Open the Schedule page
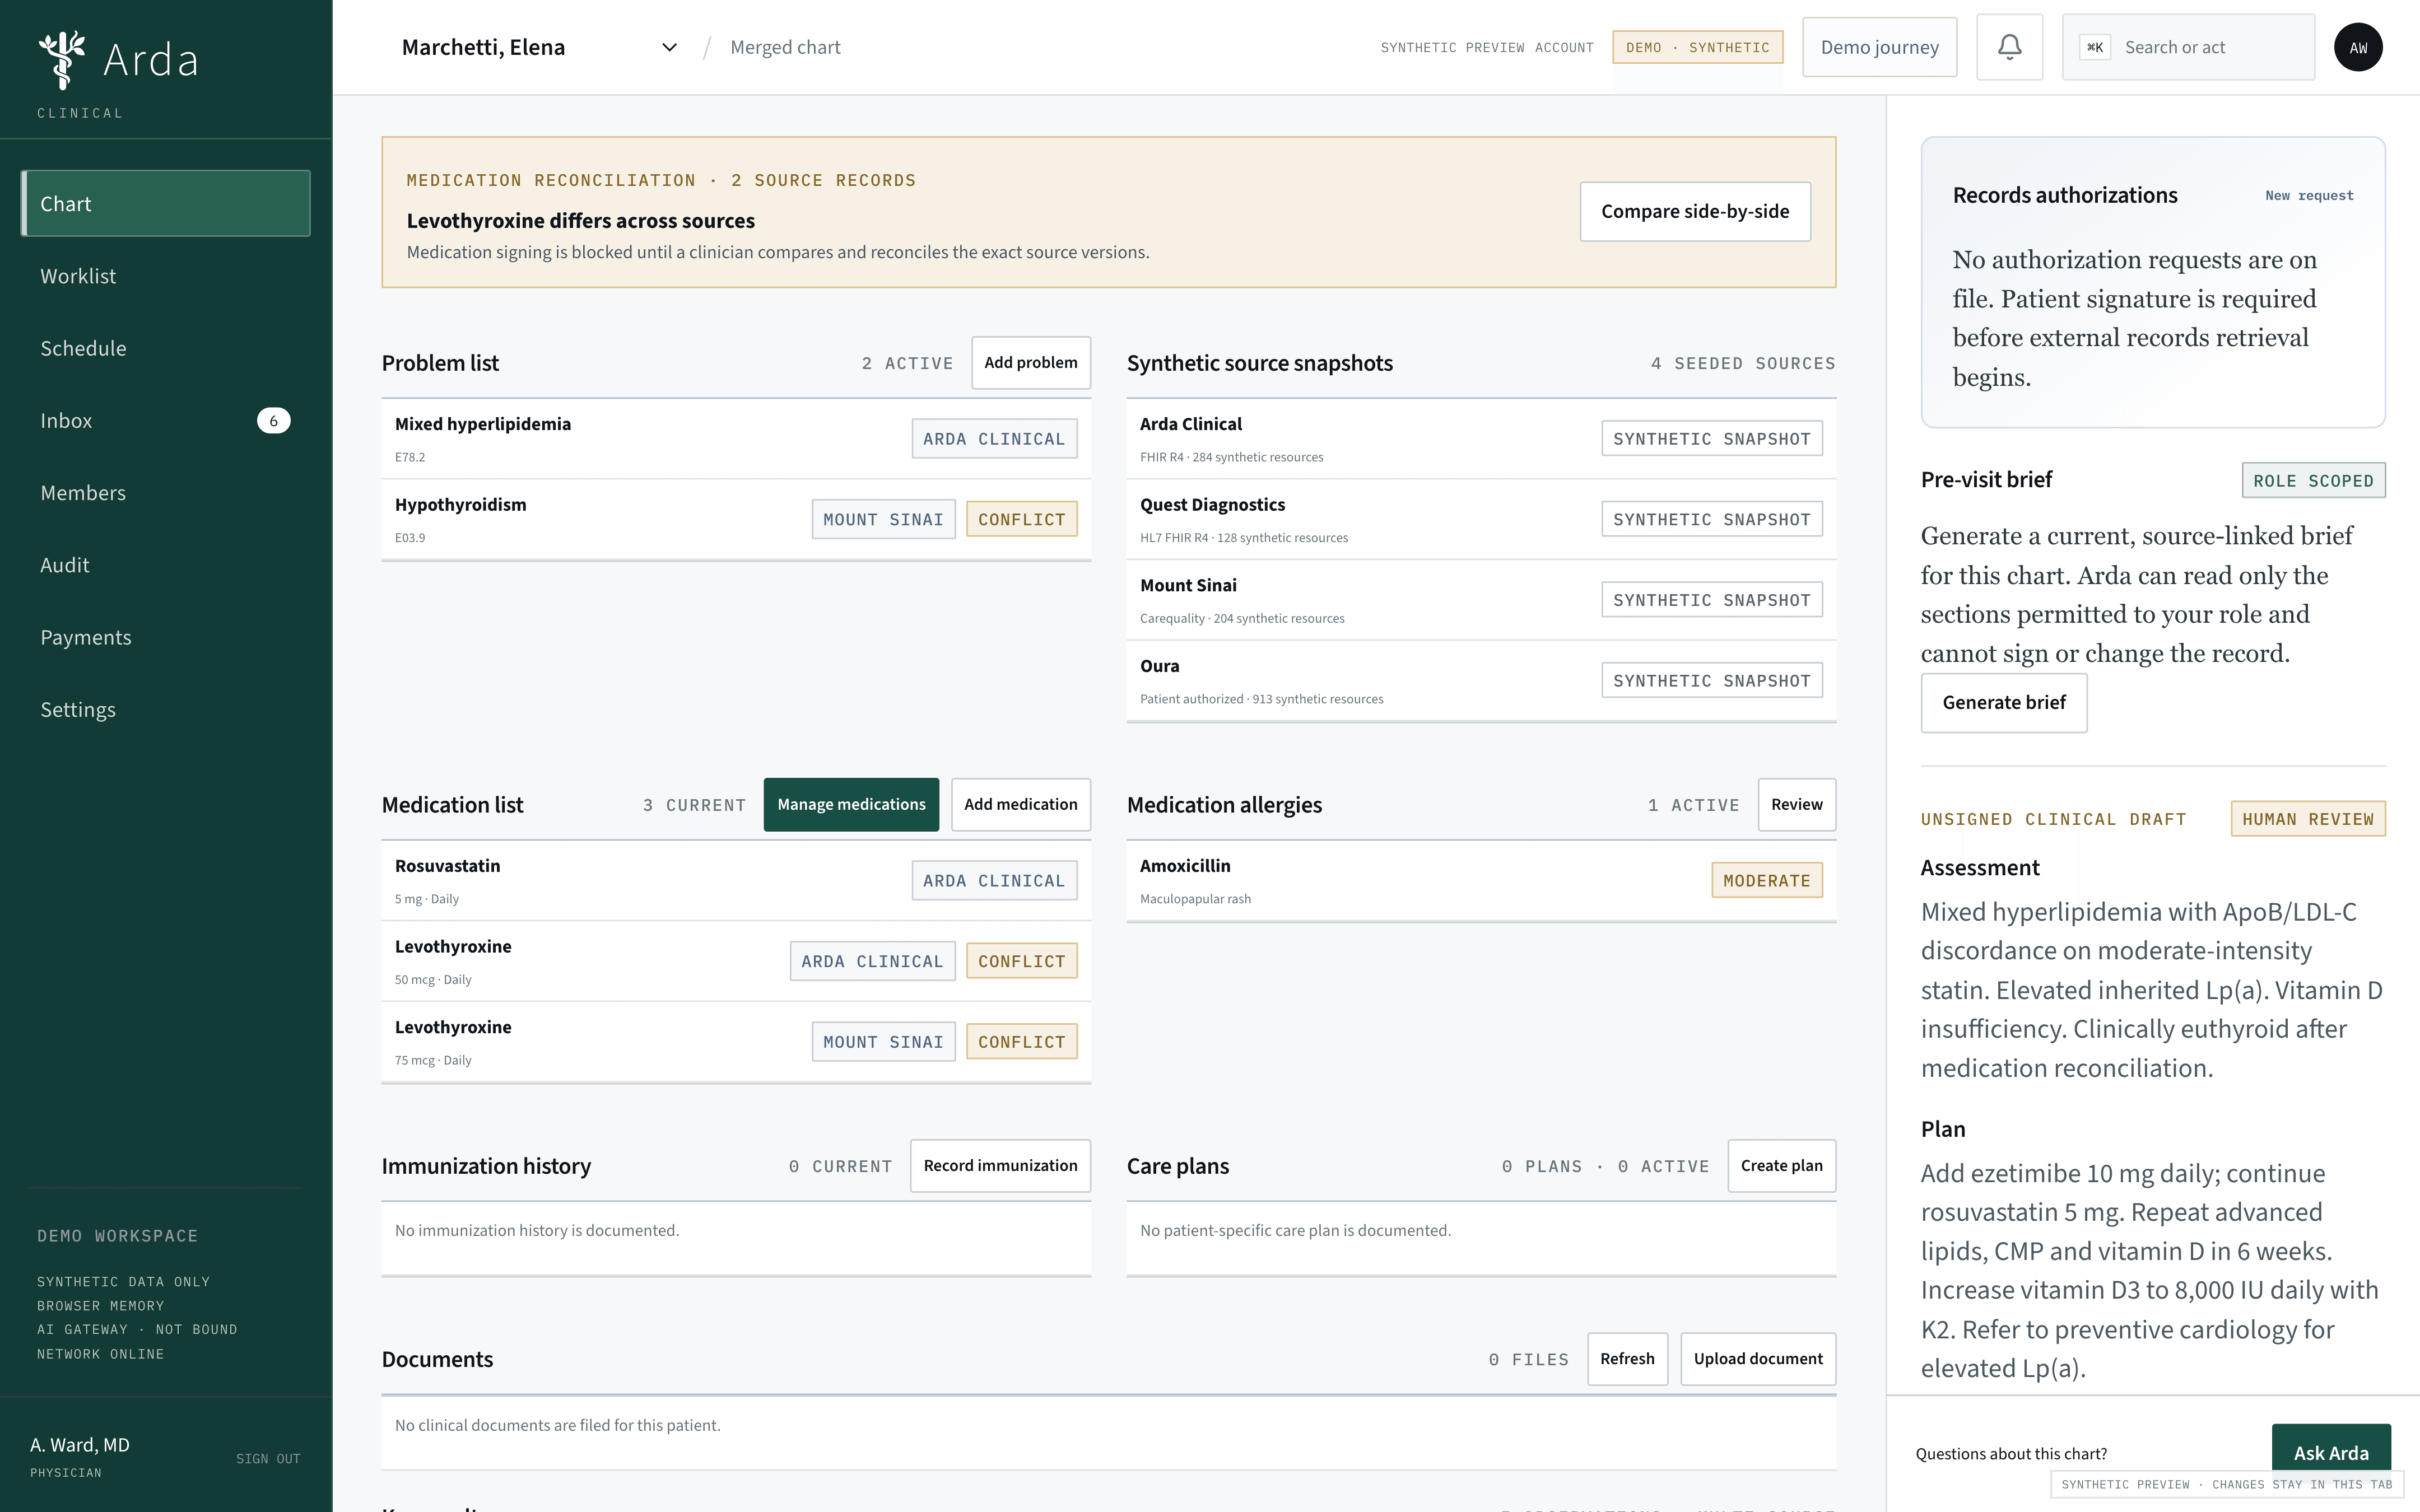 tap(166, 348)
